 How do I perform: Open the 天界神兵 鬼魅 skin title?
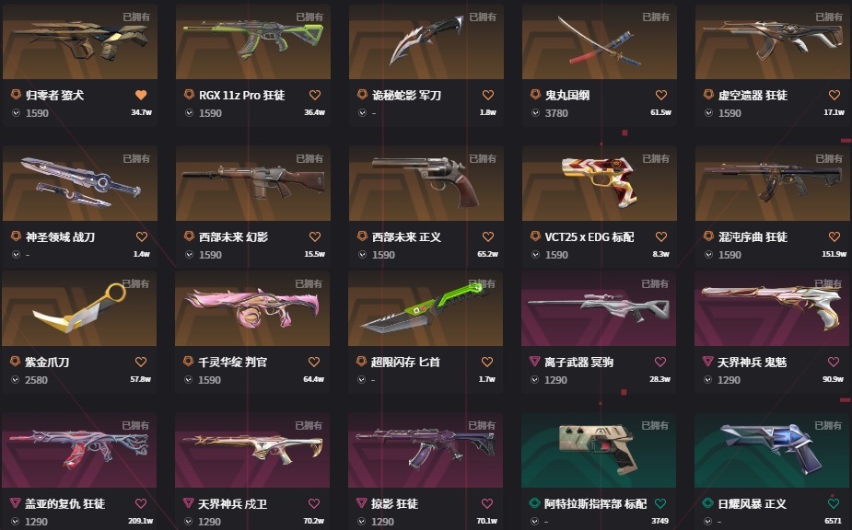752,363
